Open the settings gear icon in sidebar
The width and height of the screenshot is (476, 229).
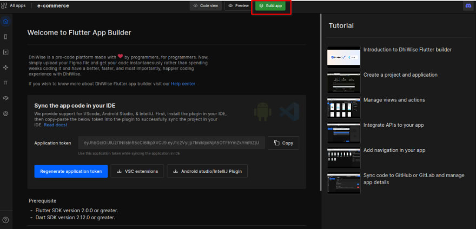coord(5,113)
